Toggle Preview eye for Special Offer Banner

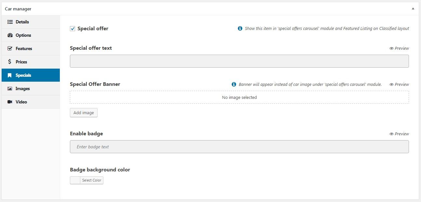pyautogui.click(x=391, y=84)
